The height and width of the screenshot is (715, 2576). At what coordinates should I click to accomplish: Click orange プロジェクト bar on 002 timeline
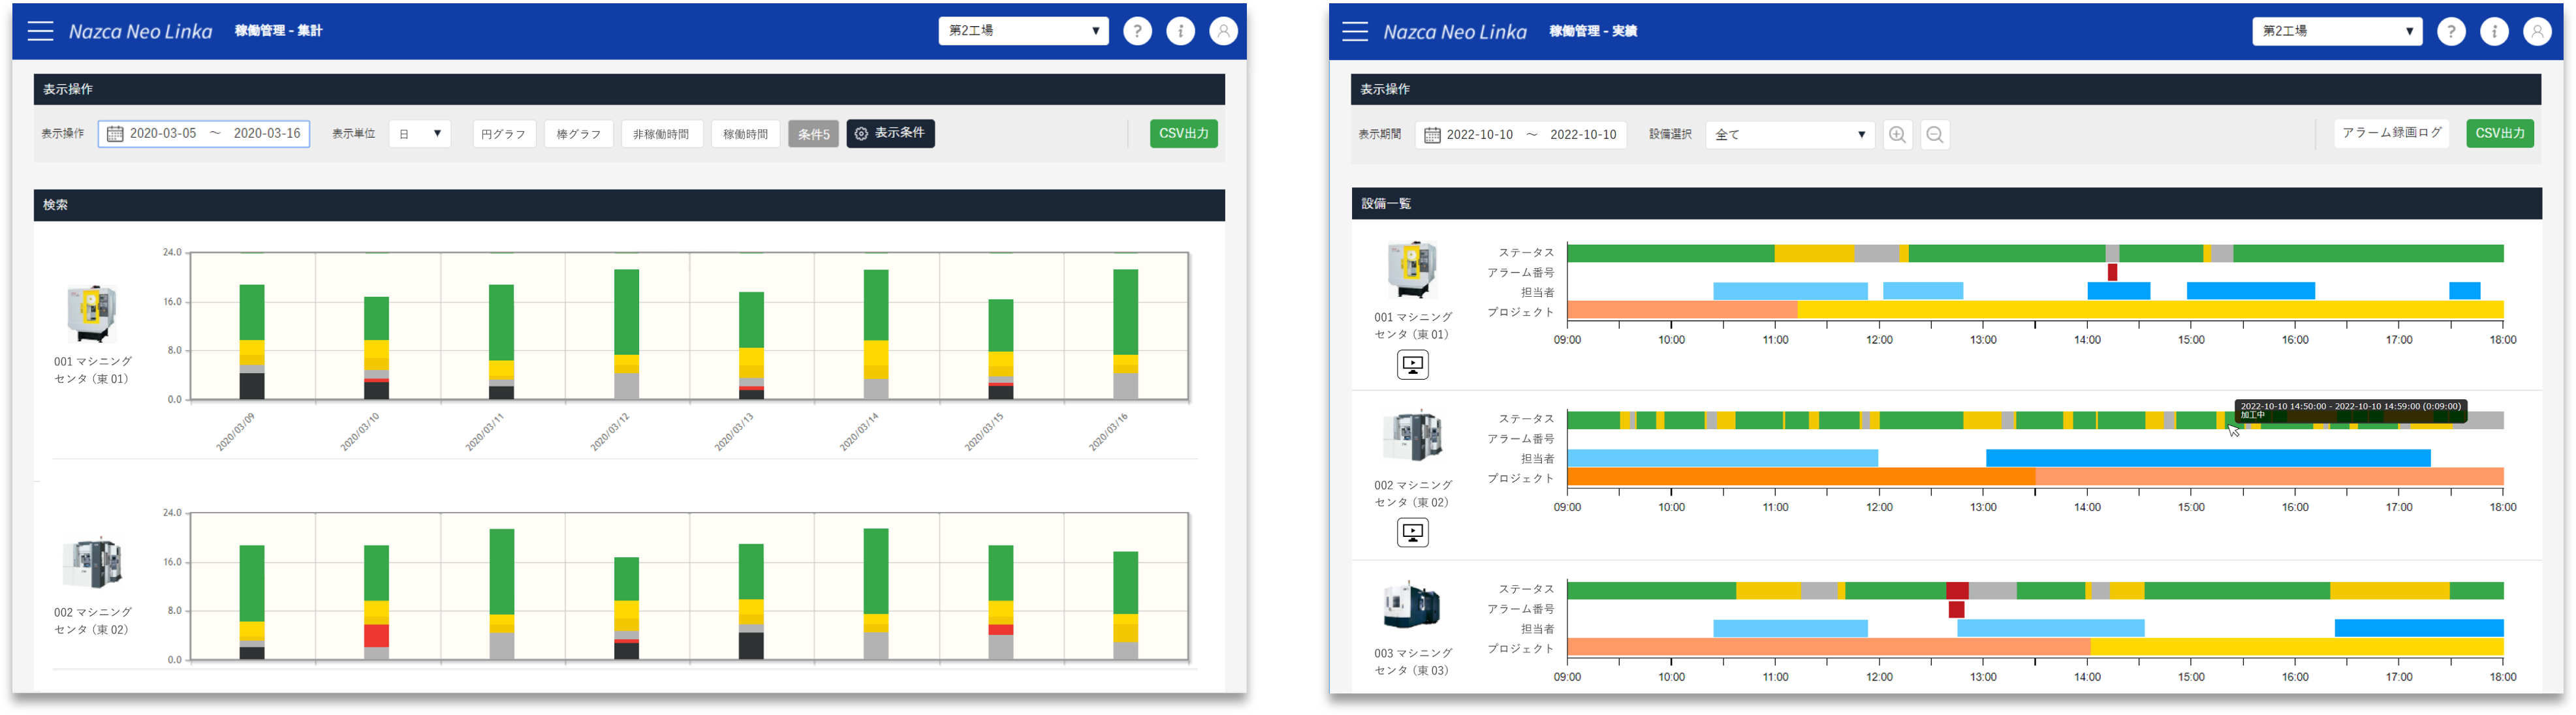click(1800, 477)
